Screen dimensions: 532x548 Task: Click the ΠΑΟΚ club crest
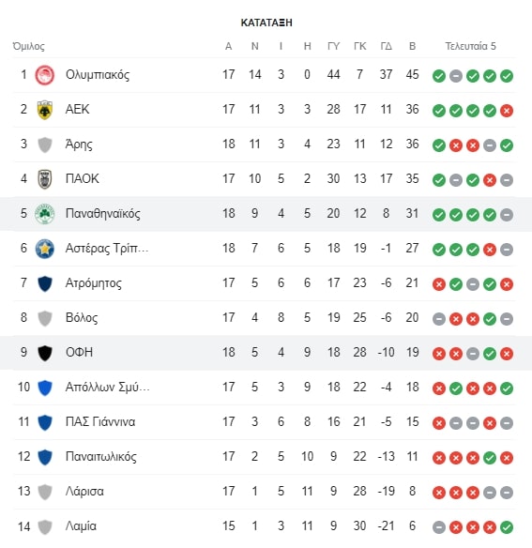point(45,179)
